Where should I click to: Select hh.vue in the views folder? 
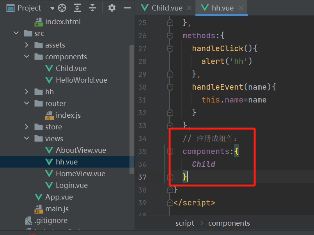[x=67, y=162]
